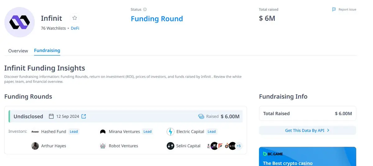Open the Status info tooltip icon

pos(145,10)
